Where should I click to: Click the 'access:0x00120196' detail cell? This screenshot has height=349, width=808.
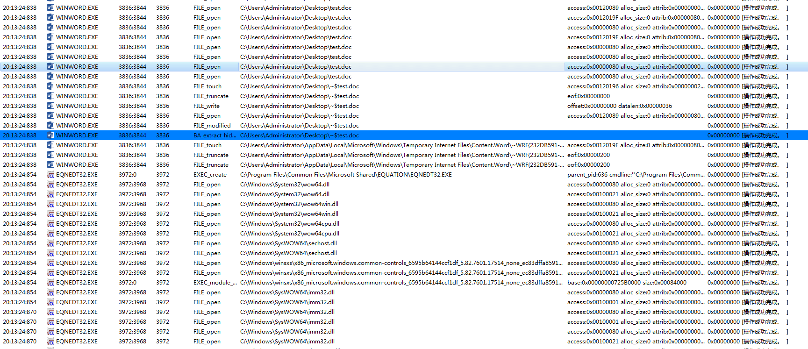636,86
